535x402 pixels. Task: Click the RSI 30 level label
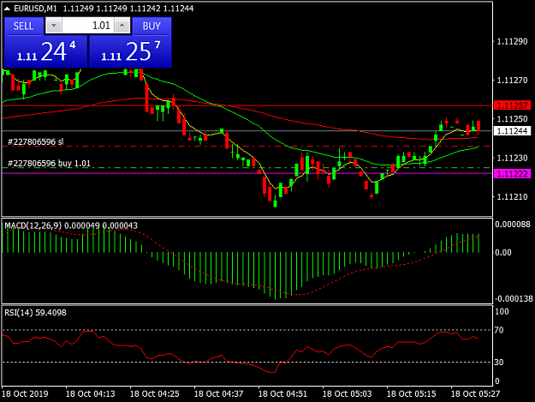click(499, 362)
